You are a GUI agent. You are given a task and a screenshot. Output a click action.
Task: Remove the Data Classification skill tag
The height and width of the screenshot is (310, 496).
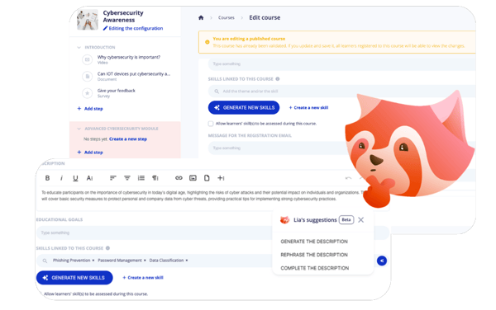coord(187,261)
